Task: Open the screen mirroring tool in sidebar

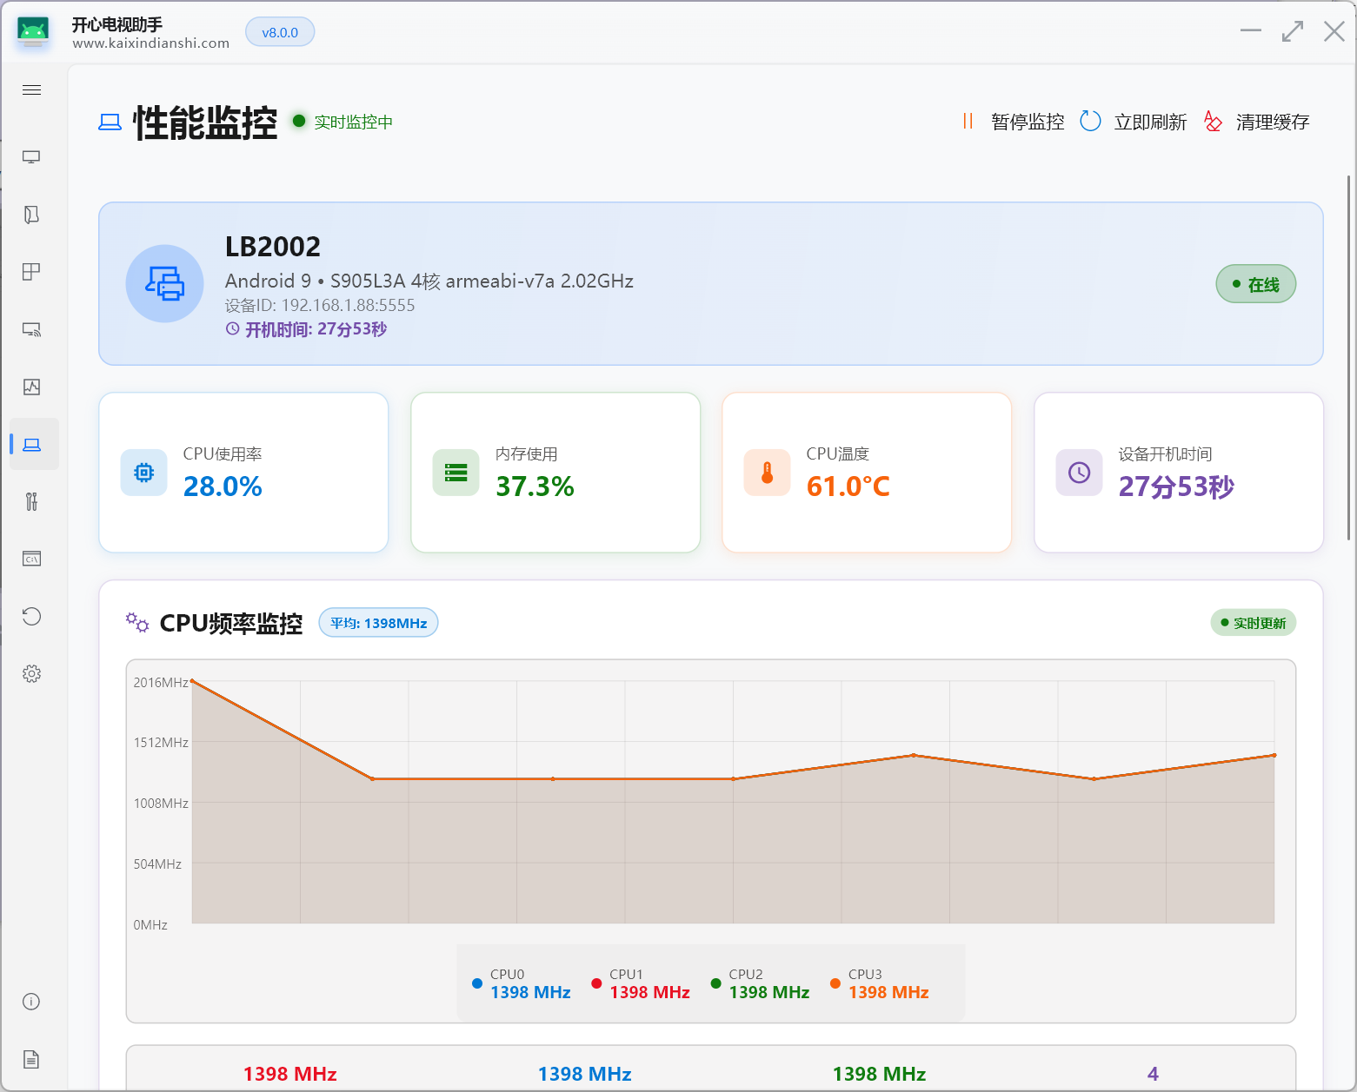Action: [32, 329]
